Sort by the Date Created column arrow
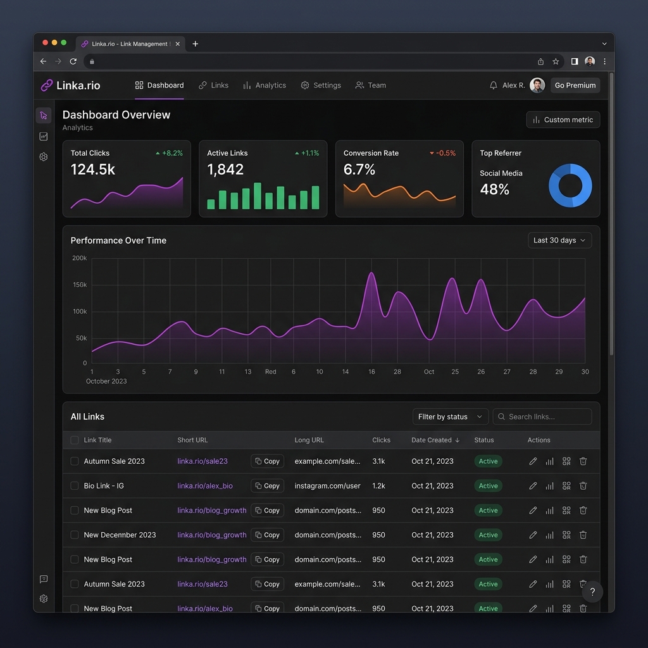Image resolution: width=648 pixels, height=648 pixels. [x=457, y=440]
